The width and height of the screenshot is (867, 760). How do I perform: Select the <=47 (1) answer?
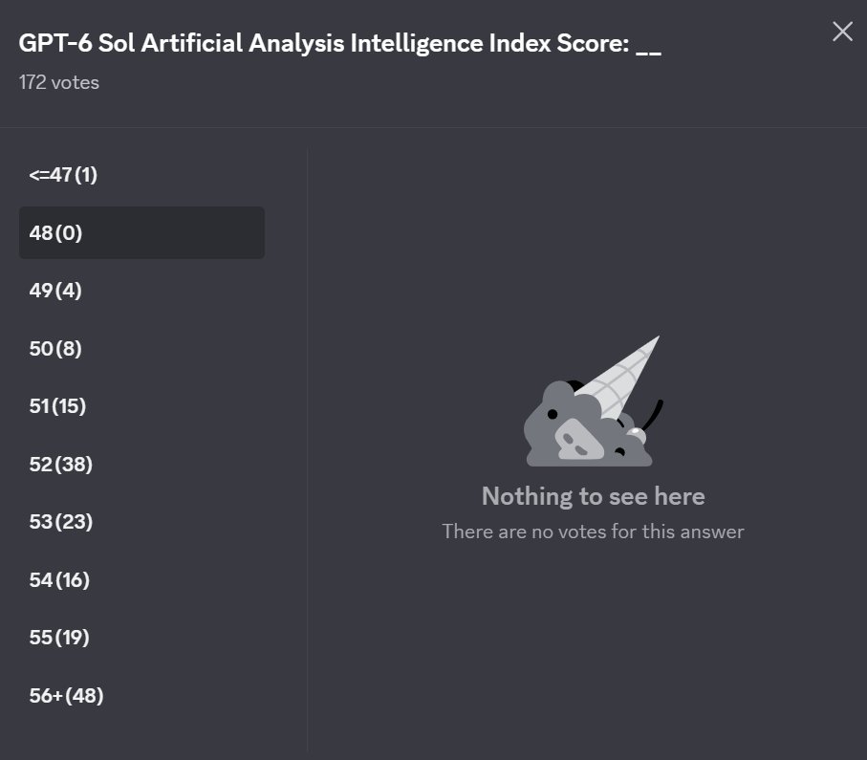(141, 175)
